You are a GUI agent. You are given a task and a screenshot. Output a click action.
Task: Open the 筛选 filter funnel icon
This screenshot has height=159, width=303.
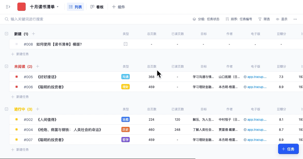(260, 19)
